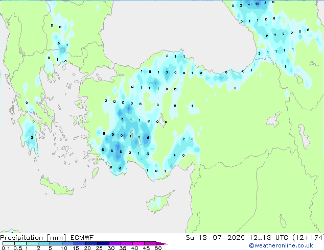Click the 30–35 mm purple legend swatch

(114, 243)
